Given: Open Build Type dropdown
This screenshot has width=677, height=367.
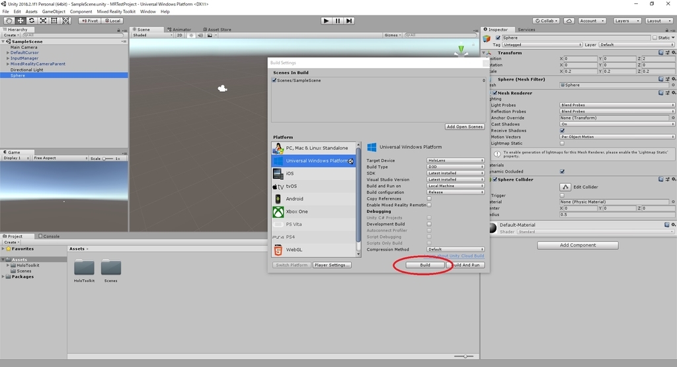Looking at the screenshot, I should (x=456, y=167).
